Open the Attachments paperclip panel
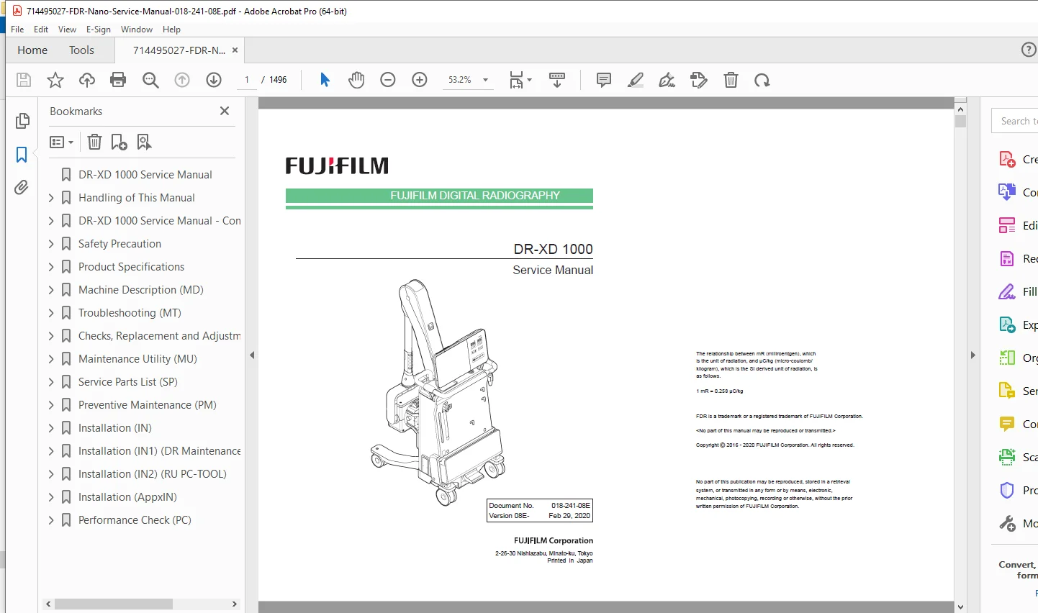Image resolution: width=1038 pixels, height=613 pixels. [22, 188]
